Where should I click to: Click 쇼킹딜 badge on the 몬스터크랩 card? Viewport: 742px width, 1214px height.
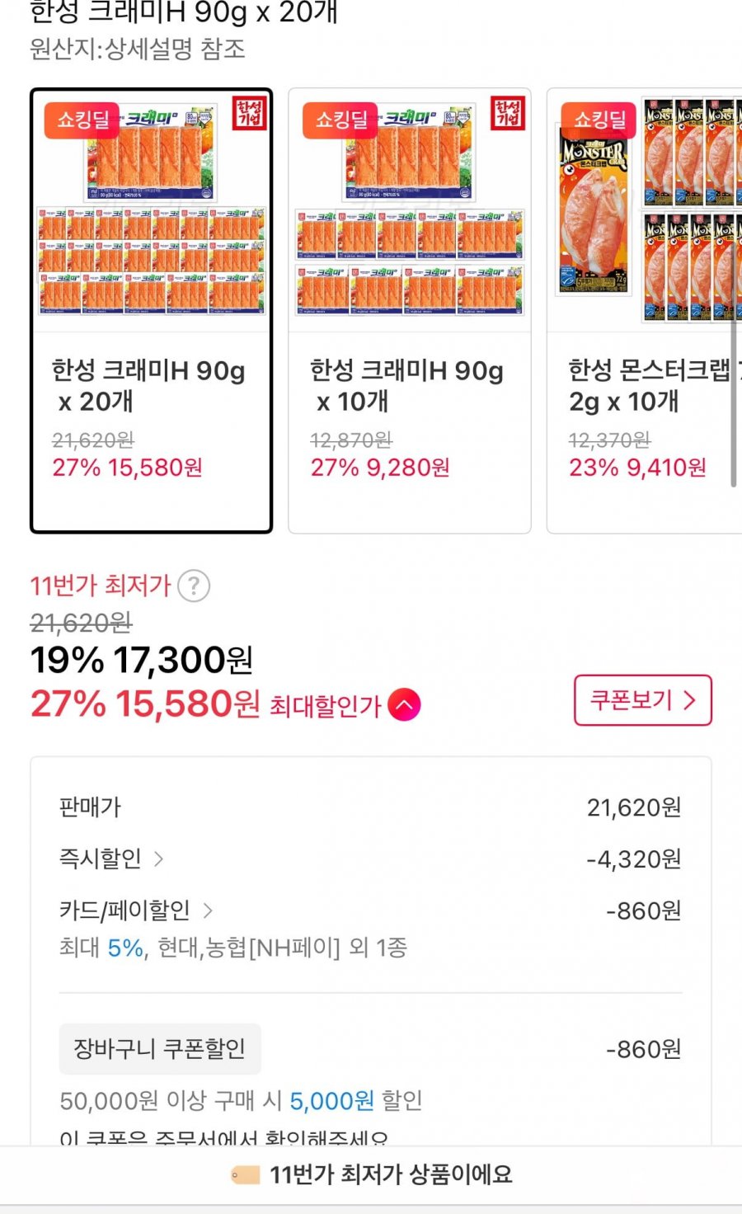[599, 120]
